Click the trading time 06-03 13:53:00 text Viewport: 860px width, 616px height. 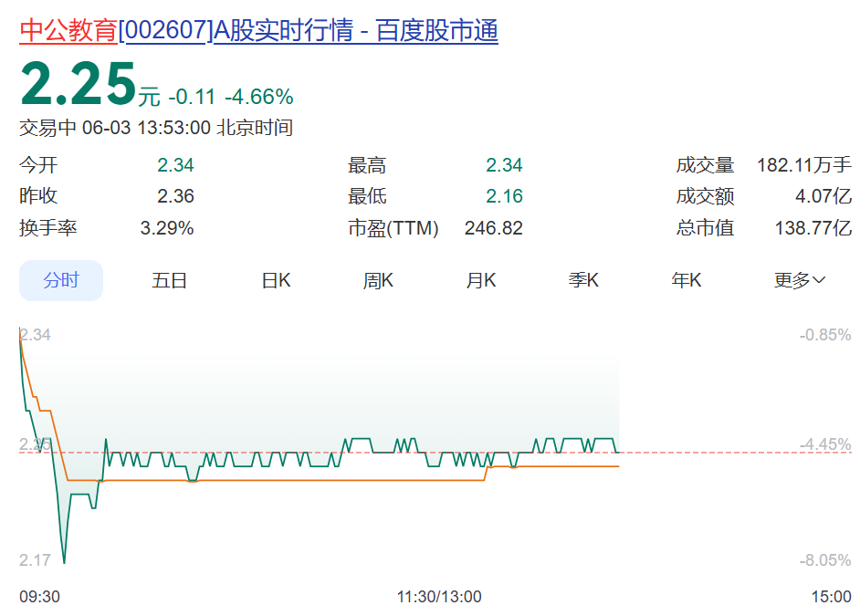(x=146, y=128)
